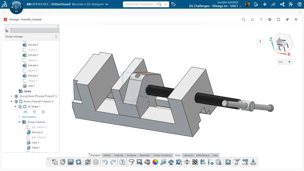This screenshot has height=171, width=304.
Task: Refresh the xDesign widget
Action: 278,19
